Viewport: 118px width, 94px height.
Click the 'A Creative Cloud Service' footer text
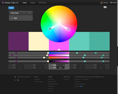24,77
